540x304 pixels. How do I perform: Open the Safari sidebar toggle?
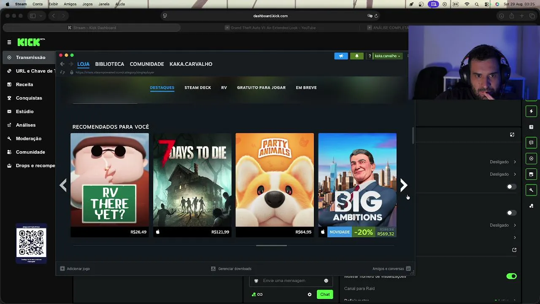tap(32, 16)
